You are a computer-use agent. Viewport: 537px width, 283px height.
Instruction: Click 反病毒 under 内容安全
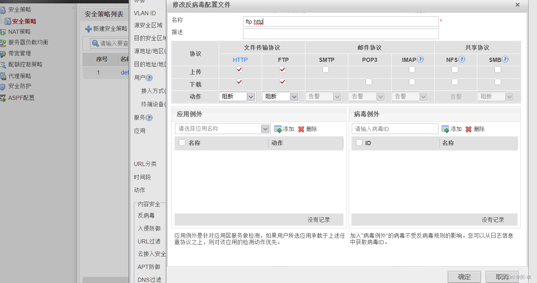coord(146,215)
